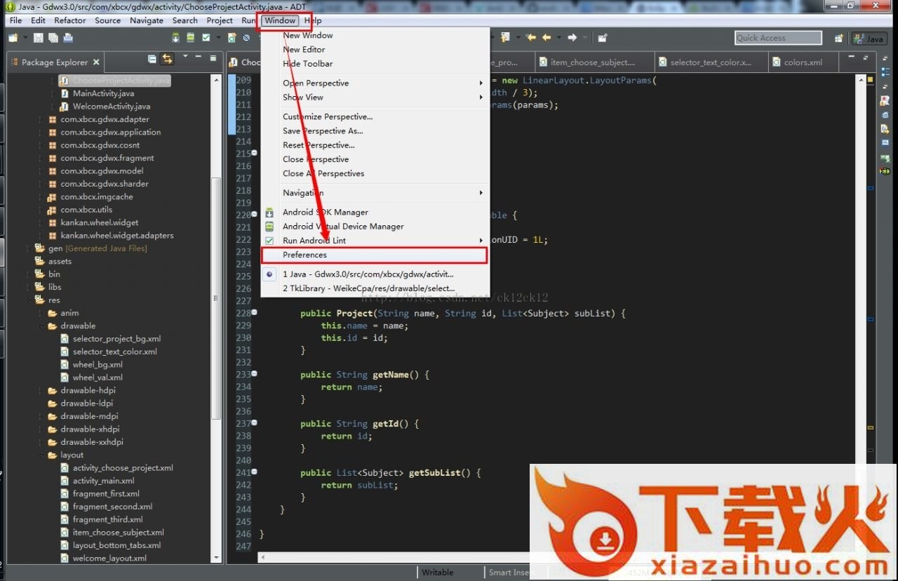
Task: Click the Javadoc @ icon in right trim
Action: pos(885,114)
